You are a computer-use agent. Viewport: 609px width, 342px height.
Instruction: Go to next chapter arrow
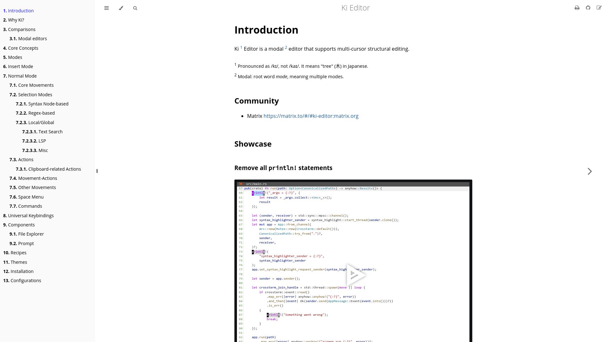[x=590, y=171]
